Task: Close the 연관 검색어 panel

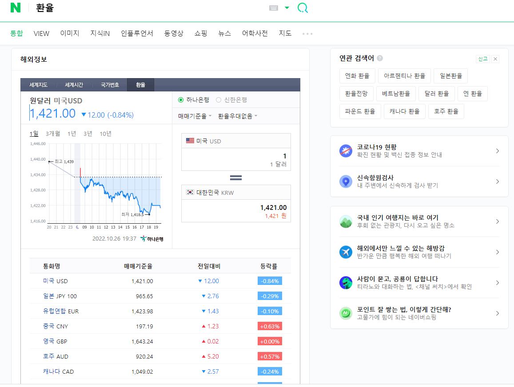Action: coord(495,59)
